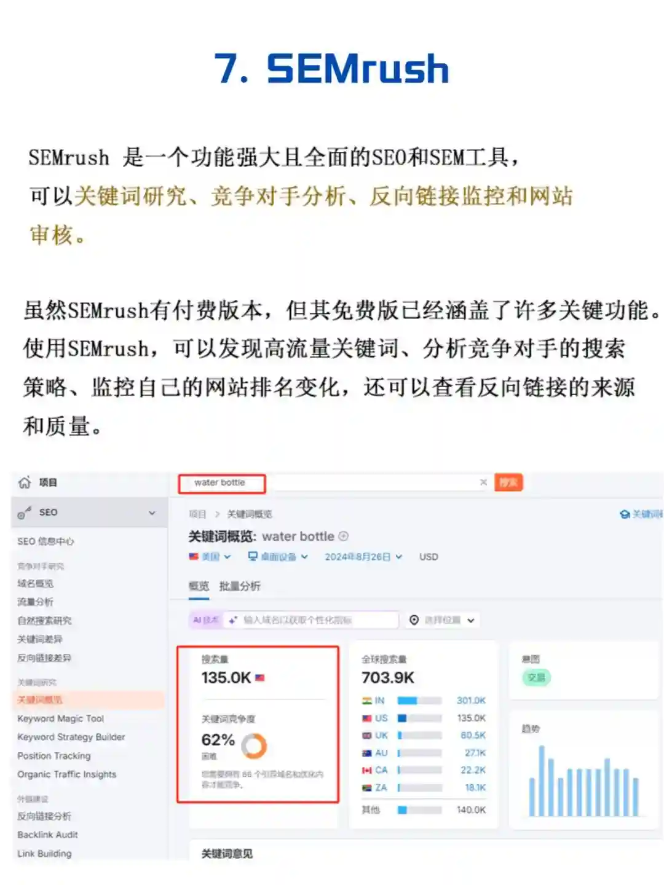Switch to the 批量分析 tab
This screenshot has height=885, width=664.
[240, 586]
